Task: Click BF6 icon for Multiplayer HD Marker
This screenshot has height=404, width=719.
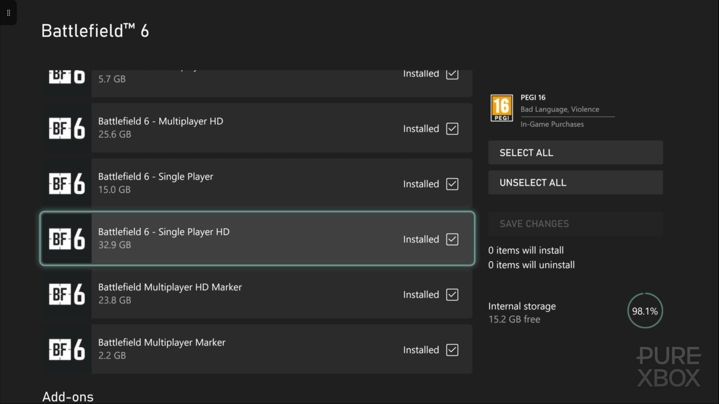Action: point(67,294)
